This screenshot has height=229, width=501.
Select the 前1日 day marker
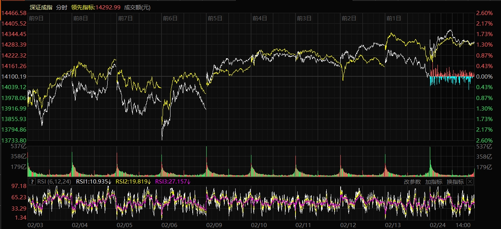(x=394, y=18)
